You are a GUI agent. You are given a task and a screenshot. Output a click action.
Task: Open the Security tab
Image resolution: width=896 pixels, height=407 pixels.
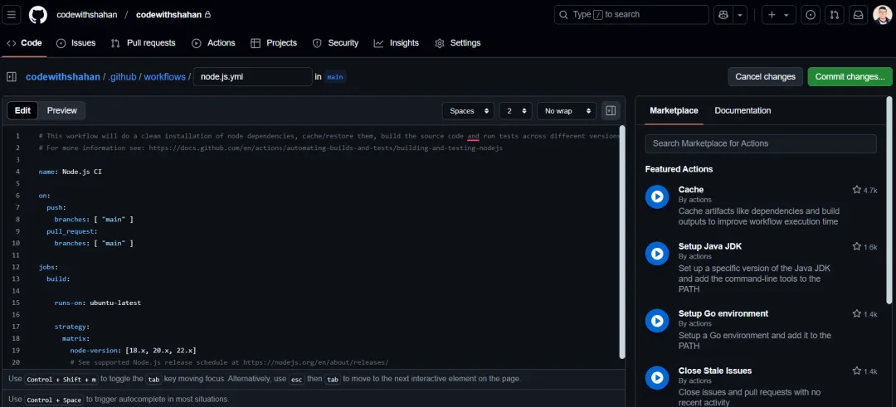coord(335,43)
